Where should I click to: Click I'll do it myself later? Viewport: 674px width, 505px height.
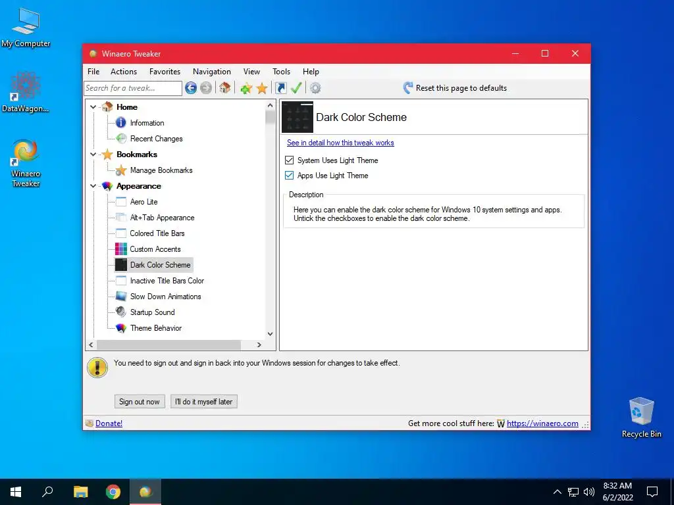[204, 402]
